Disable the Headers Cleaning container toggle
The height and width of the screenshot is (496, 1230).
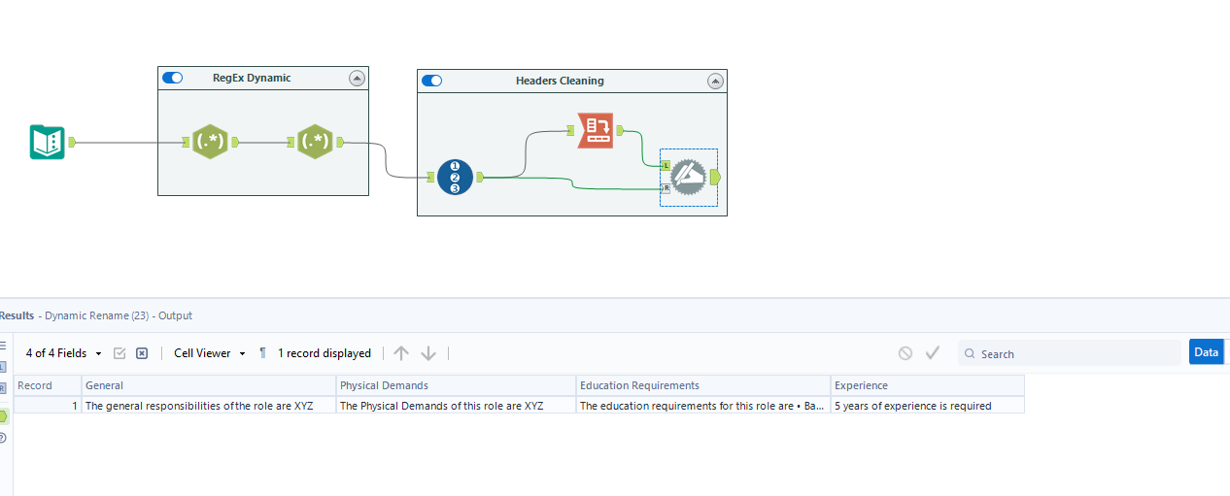click(x=431, y=81)
